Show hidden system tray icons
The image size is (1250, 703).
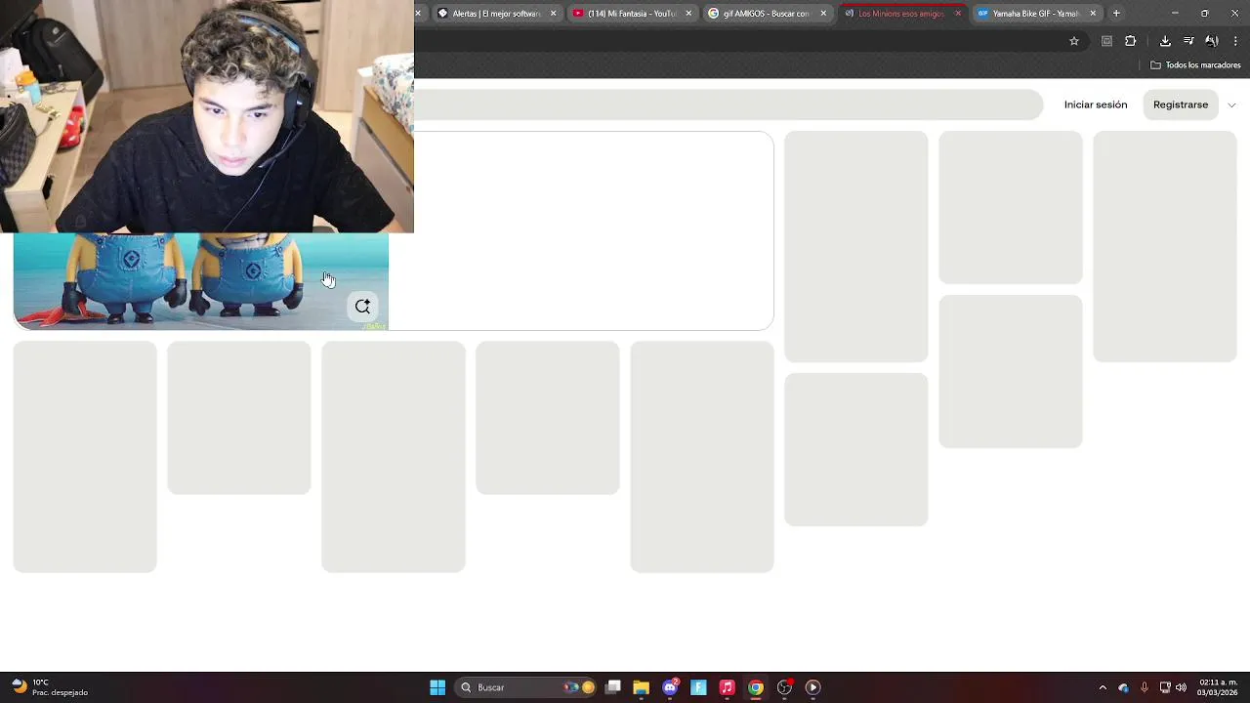[x=1103, y=687]
